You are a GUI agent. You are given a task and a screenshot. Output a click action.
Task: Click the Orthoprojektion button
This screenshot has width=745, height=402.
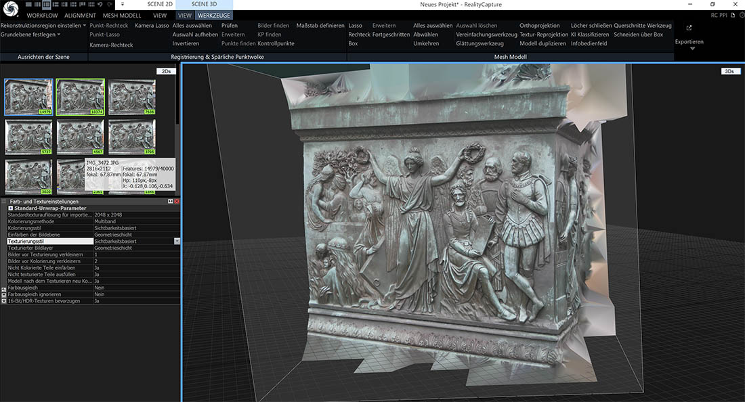(x=539, y=26)
